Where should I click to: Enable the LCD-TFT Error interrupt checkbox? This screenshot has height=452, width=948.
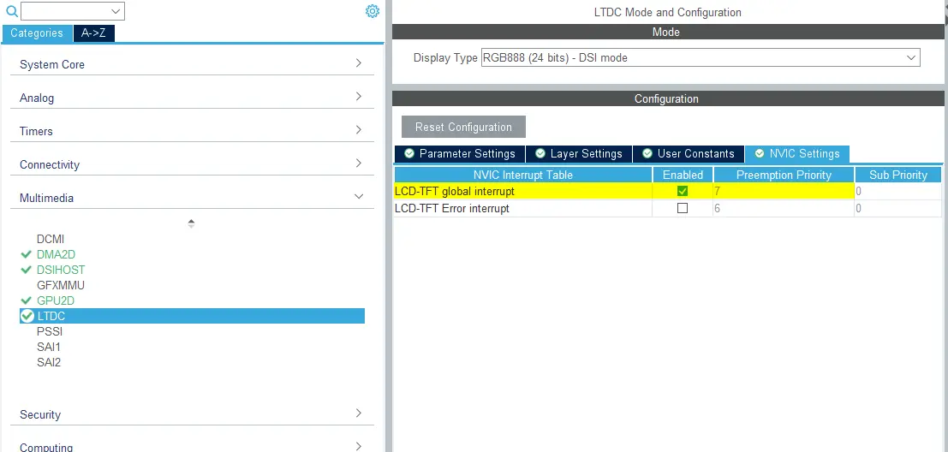(x=683, y=208)
